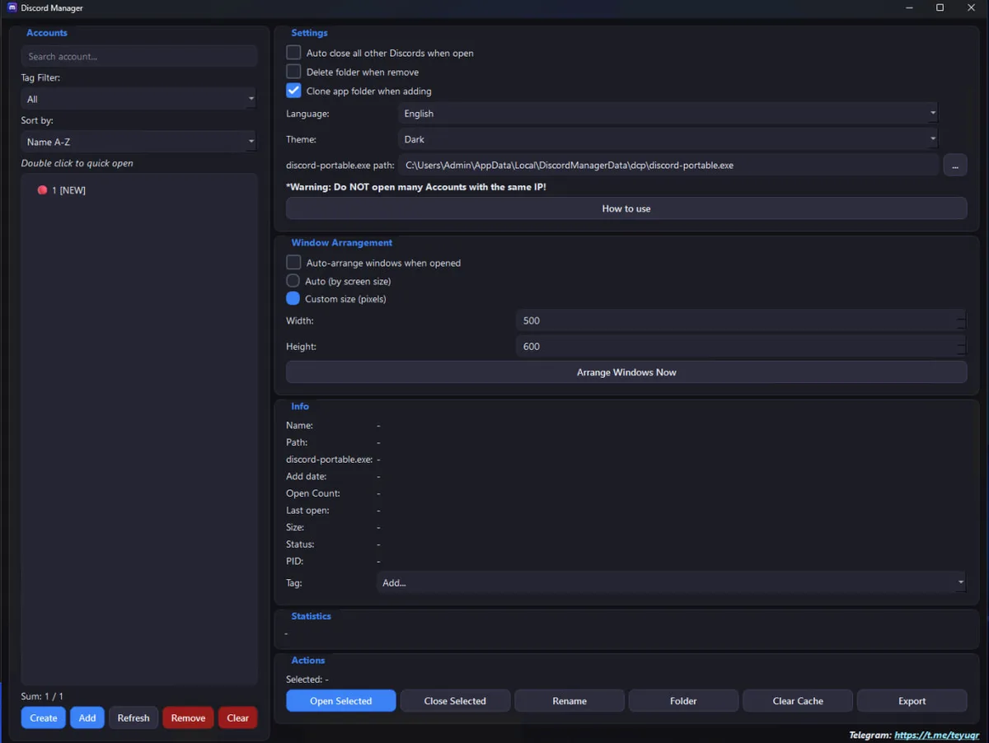This screenshot has width=989, height=743.
Task: Click the Folder button
Action: (x=683, y=701)
